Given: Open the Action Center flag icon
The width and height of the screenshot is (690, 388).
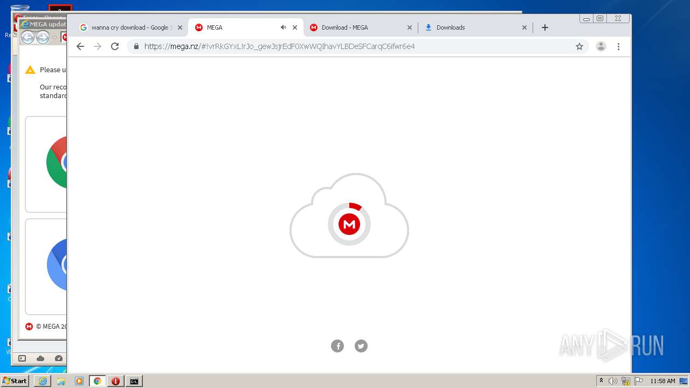Looking at the screenshot, I should [x=638, y=381].
